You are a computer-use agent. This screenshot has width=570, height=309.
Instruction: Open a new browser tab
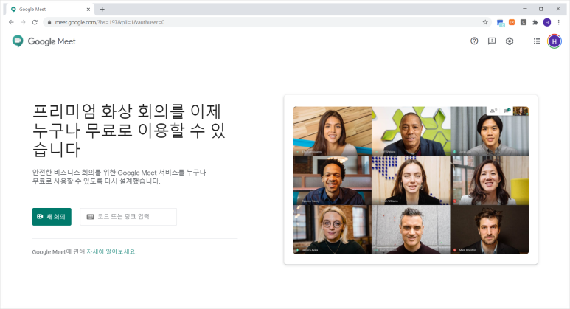(102, 9)
